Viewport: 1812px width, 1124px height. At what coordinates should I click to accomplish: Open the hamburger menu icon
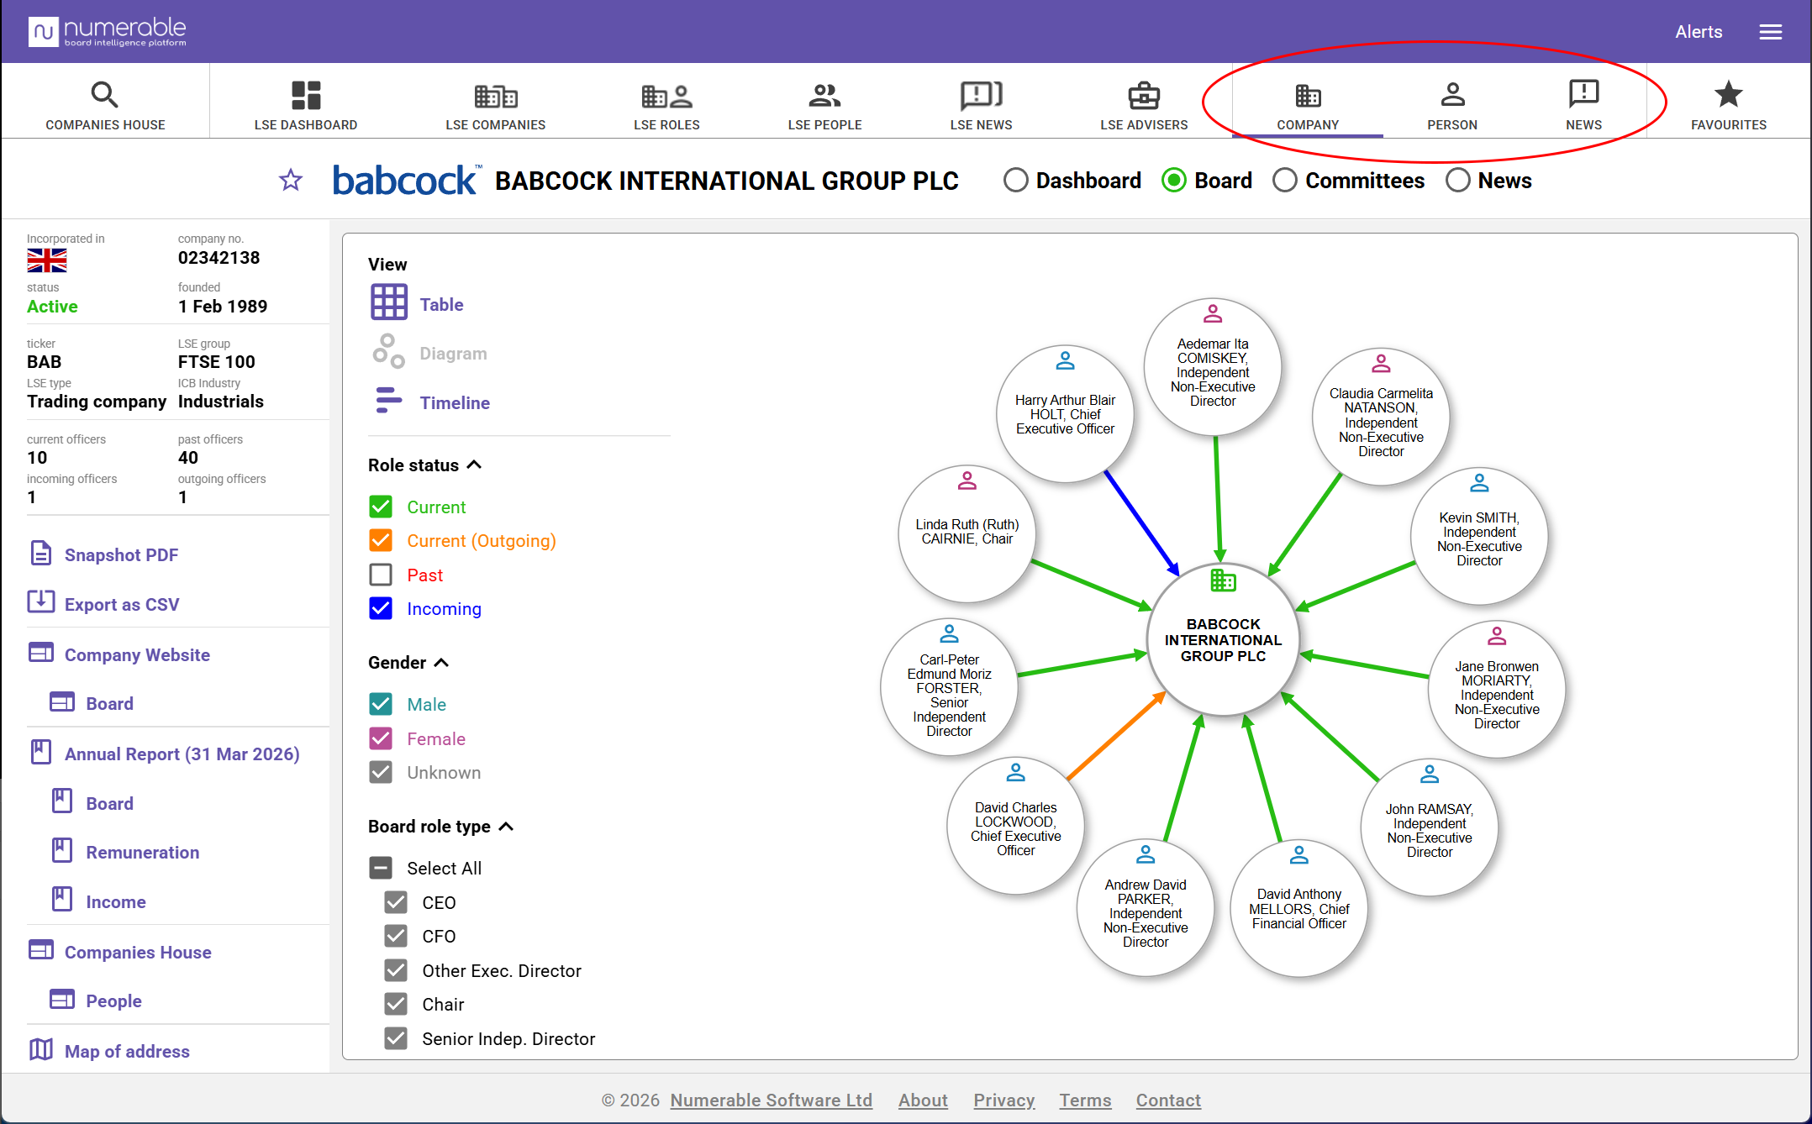click(1771, 32)
